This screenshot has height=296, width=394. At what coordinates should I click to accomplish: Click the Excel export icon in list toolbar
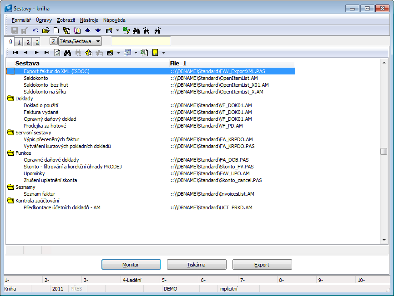click(x=144, y=53)
